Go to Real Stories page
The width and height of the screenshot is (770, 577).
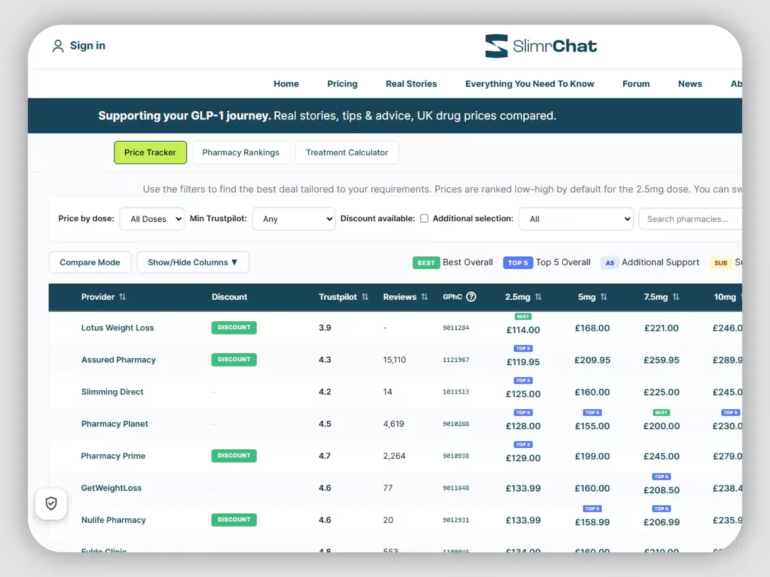click(x=411, y=84)
